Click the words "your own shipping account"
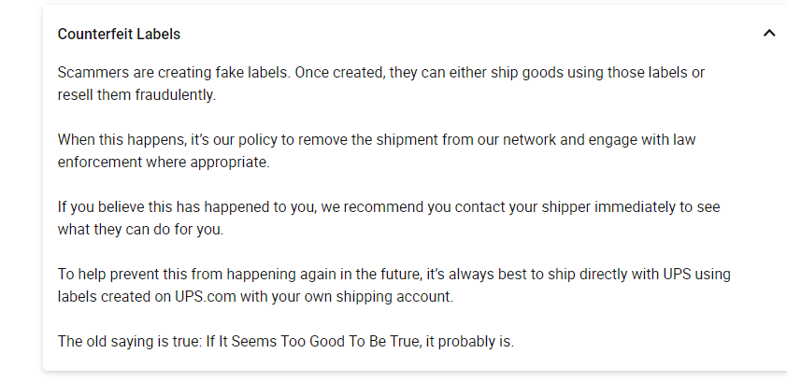 click(361, 297)
